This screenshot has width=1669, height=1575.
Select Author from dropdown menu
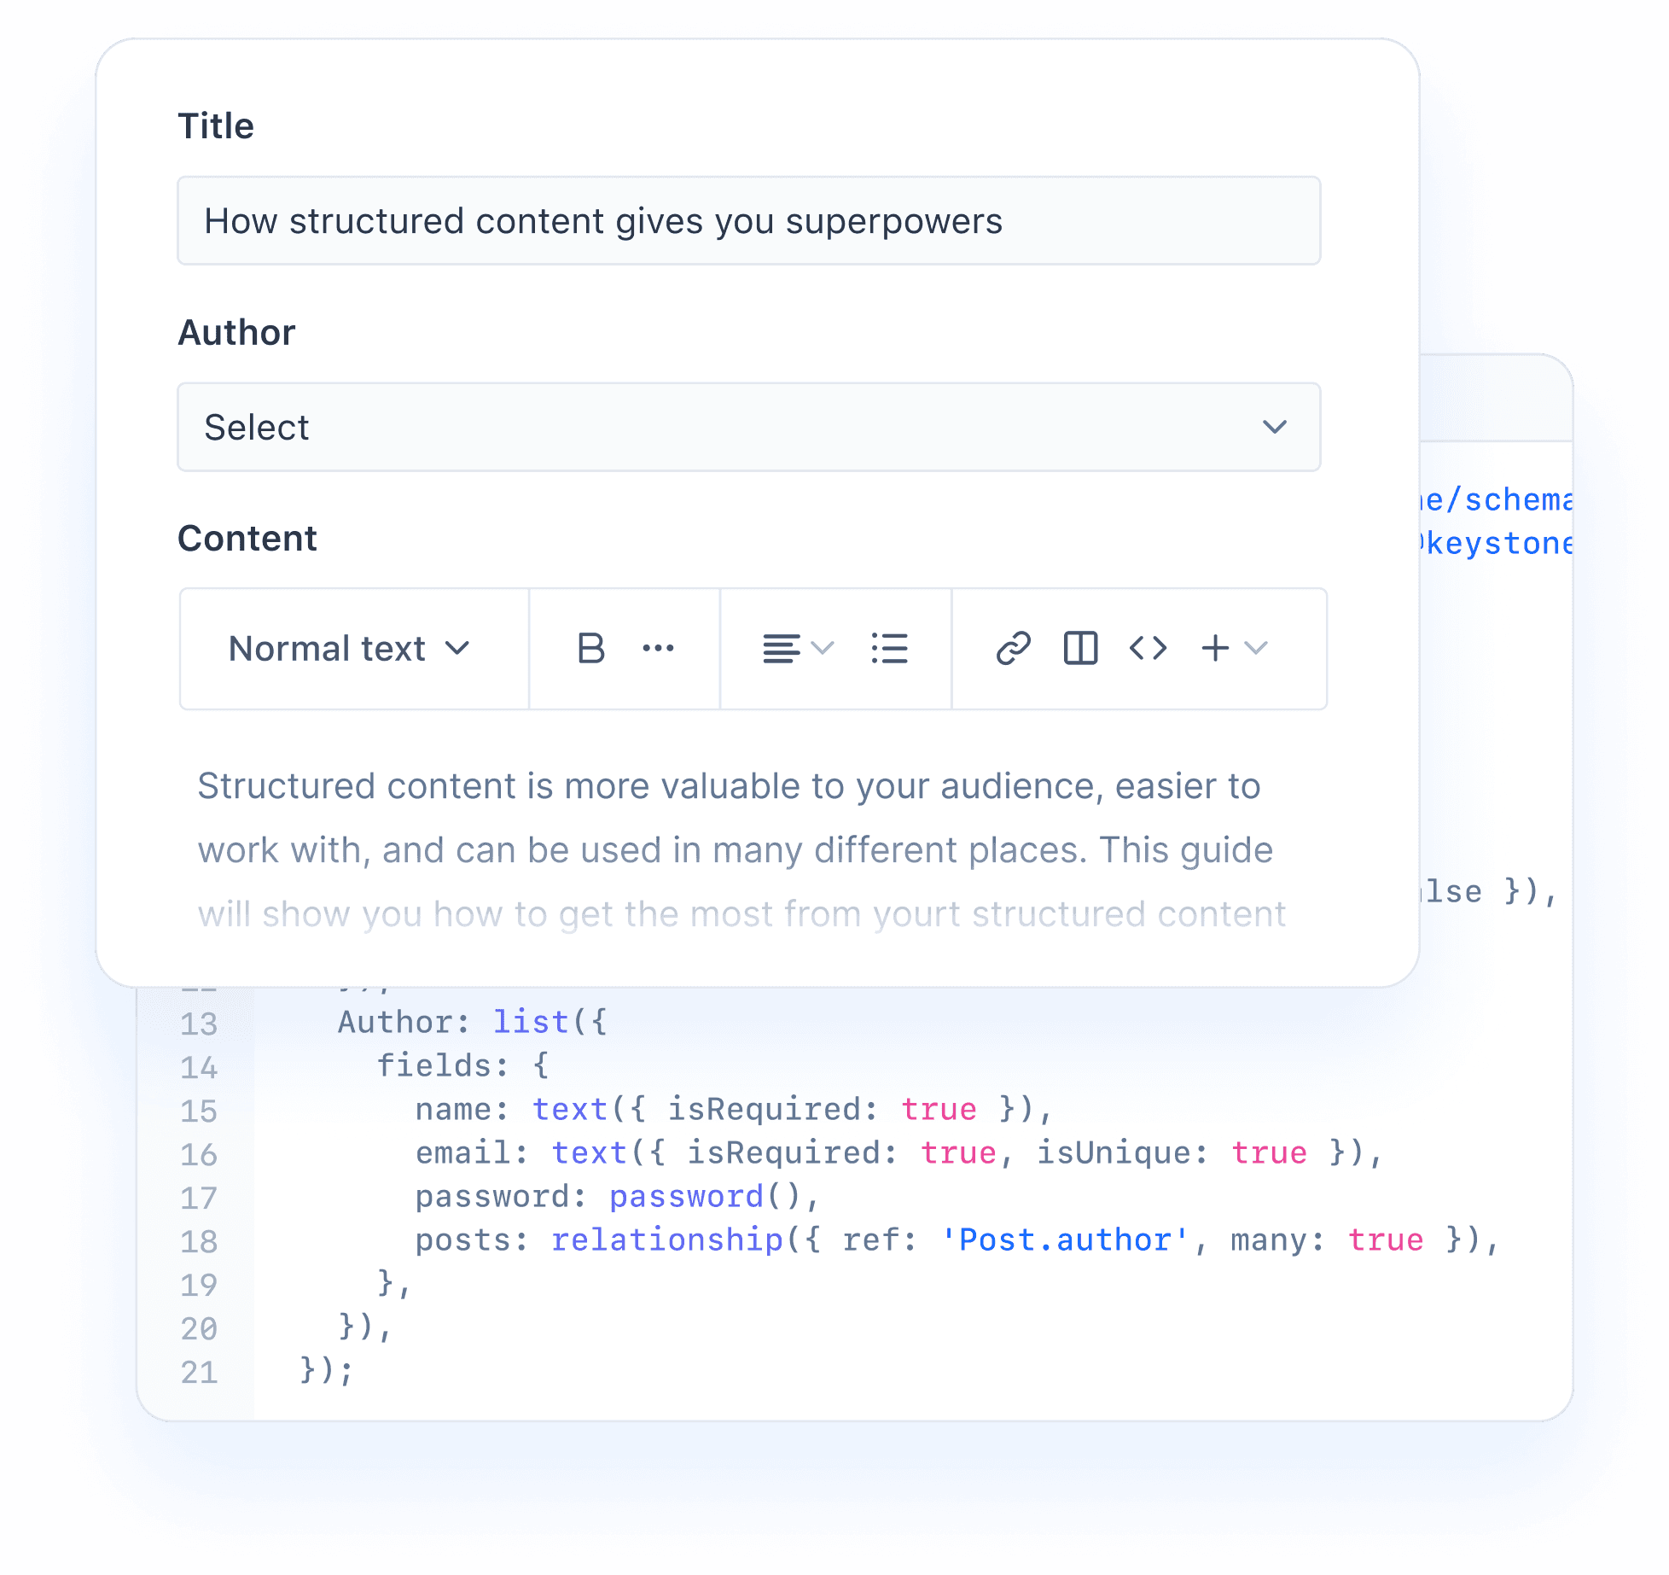click(747, 428)
